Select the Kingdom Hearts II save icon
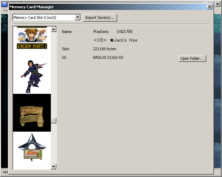This screenshot has height=177, width=222. (32, 38)
